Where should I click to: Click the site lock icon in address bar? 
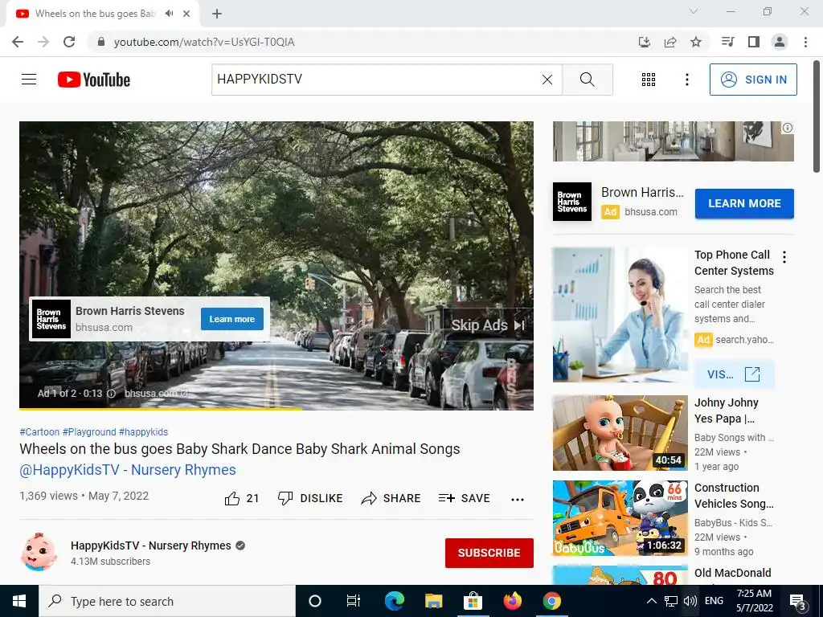point(102,42)
